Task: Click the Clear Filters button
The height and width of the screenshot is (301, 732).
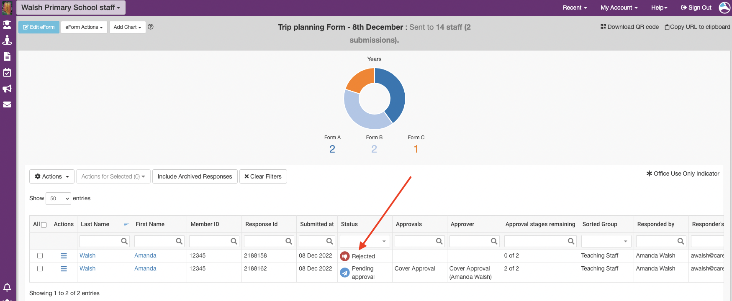Action: tap(263, 176)
